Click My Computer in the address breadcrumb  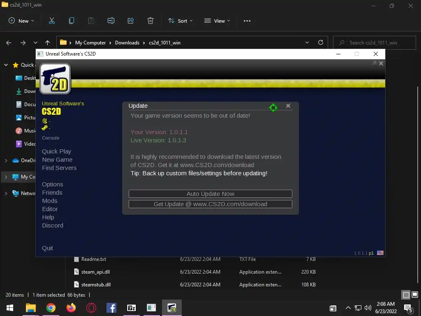click(x=90, y=43)
